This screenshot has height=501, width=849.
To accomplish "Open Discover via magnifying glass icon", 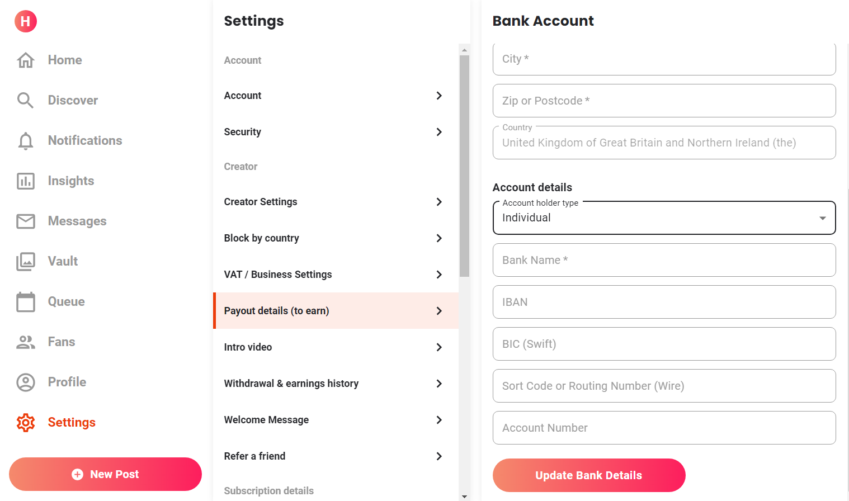I will pyautogui.click(x=26, y=100).
